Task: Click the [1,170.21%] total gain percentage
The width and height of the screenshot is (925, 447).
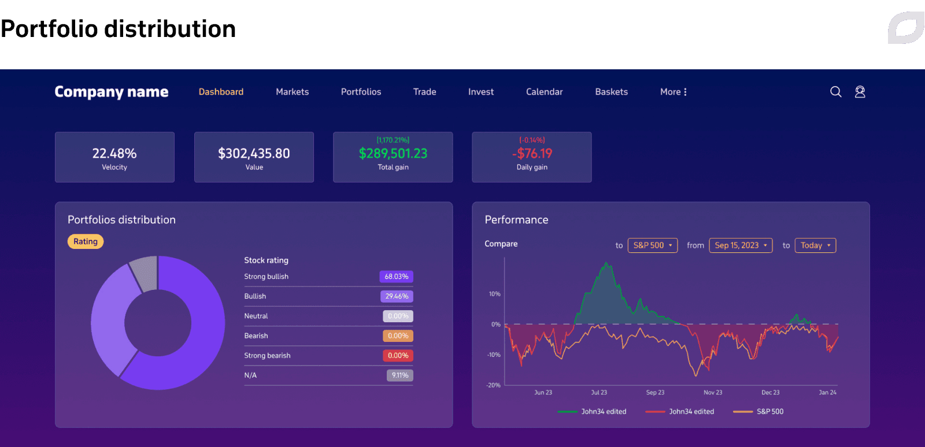Action: coord(393,140)
